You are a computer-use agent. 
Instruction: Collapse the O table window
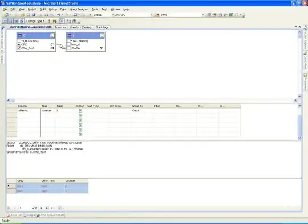tap(52, 35)
